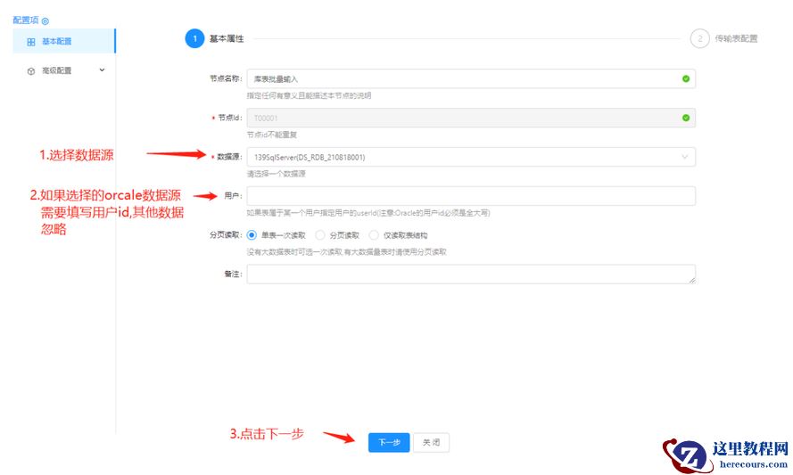This screenshot has width=793, height=475.
Task: Select the 单表一次读取 radio button
Action: (252, 235)
